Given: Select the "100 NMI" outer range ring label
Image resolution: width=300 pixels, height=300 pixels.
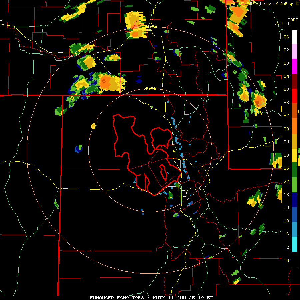Looking at the screenshot, I should 150,27.
